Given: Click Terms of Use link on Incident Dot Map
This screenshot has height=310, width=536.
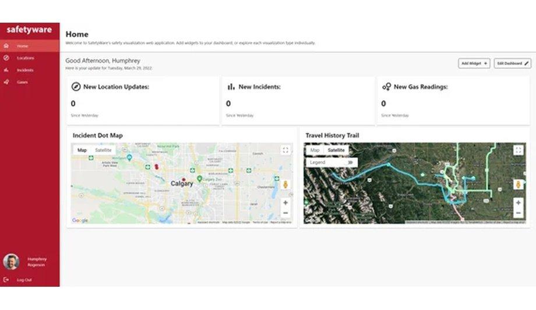Looking at the screenshot, I should [x=260, y=222].
